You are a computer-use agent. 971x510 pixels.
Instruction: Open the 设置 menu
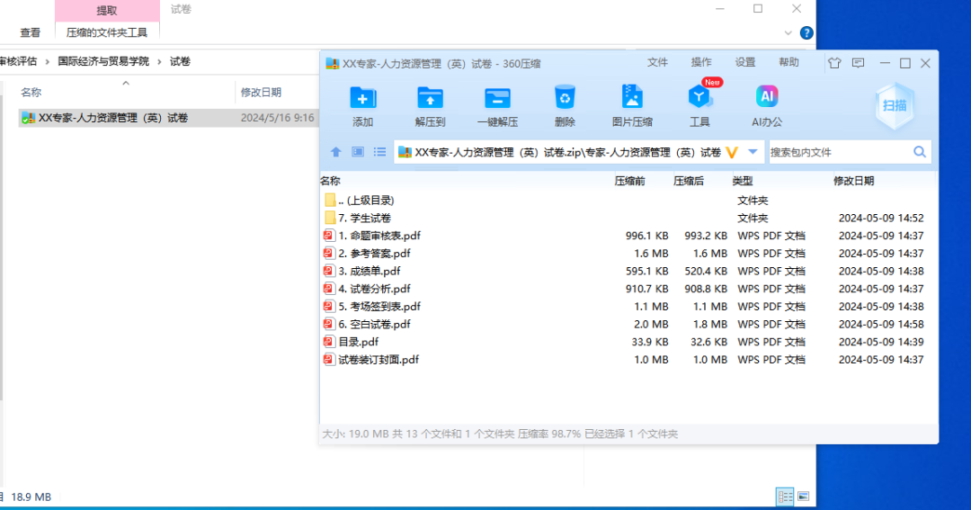point(745,63)
